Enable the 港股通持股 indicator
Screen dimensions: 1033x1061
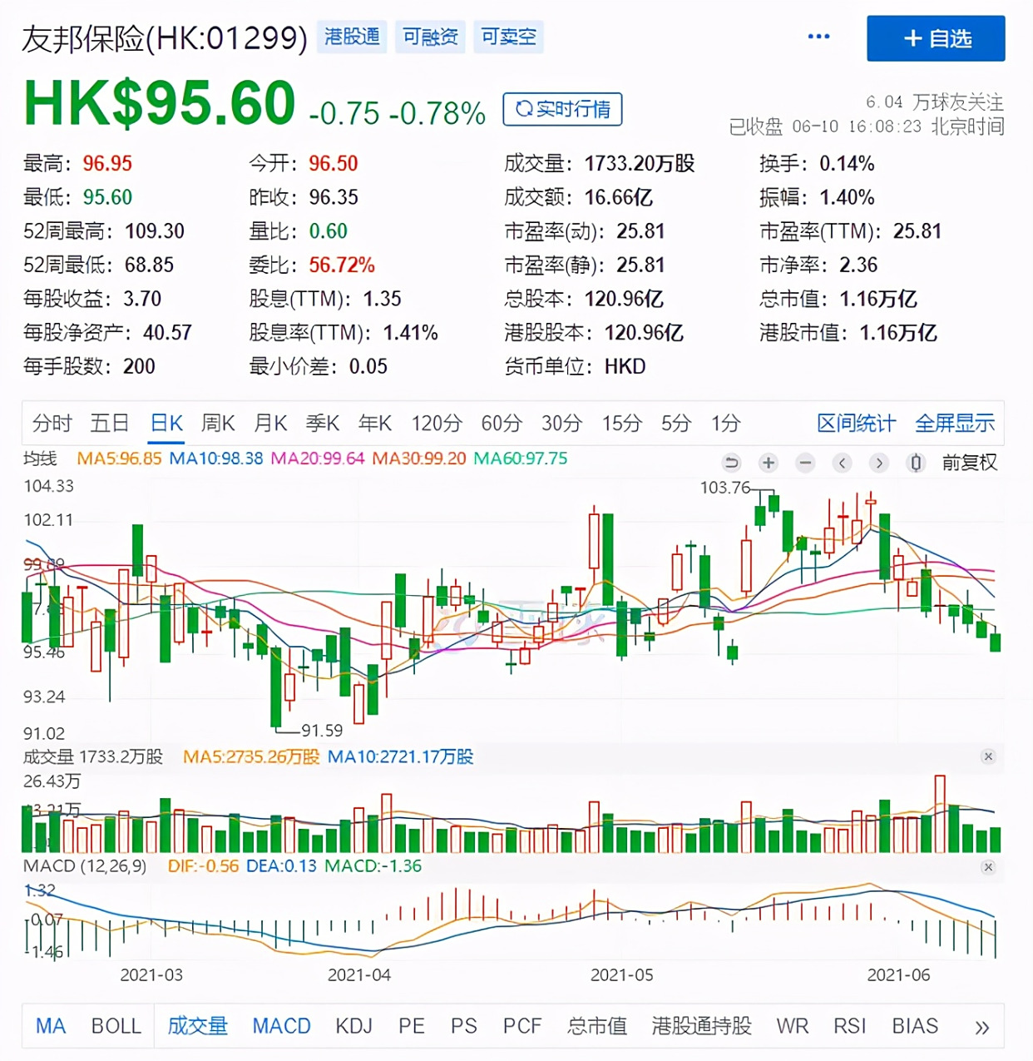tap(702, 1026)
